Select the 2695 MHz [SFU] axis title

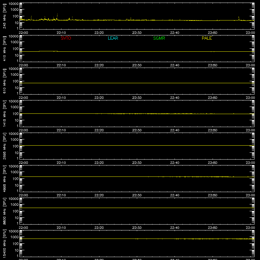(x=4, y=146)
